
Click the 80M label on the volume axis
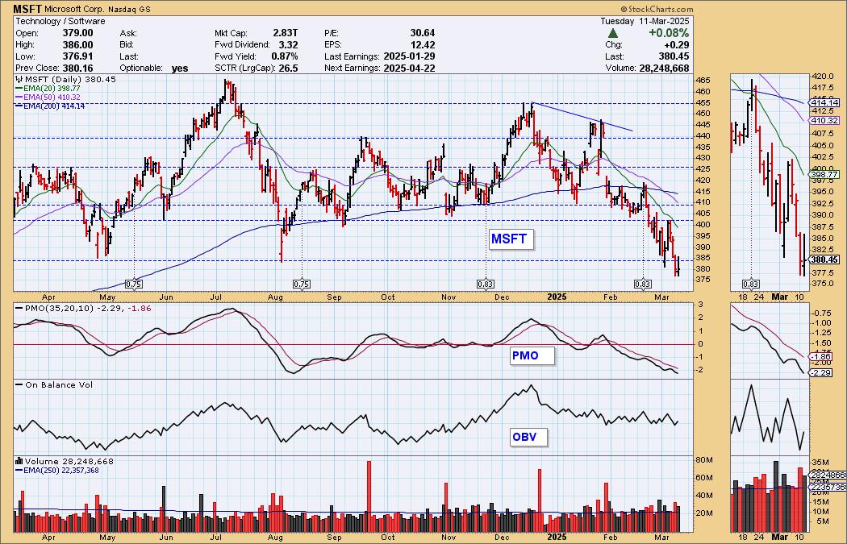pos(703,460)
